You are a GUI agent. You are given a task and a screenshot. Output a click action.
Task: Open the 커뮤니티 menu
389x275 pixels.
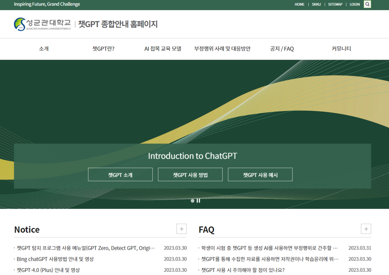(x=341, y=49)
